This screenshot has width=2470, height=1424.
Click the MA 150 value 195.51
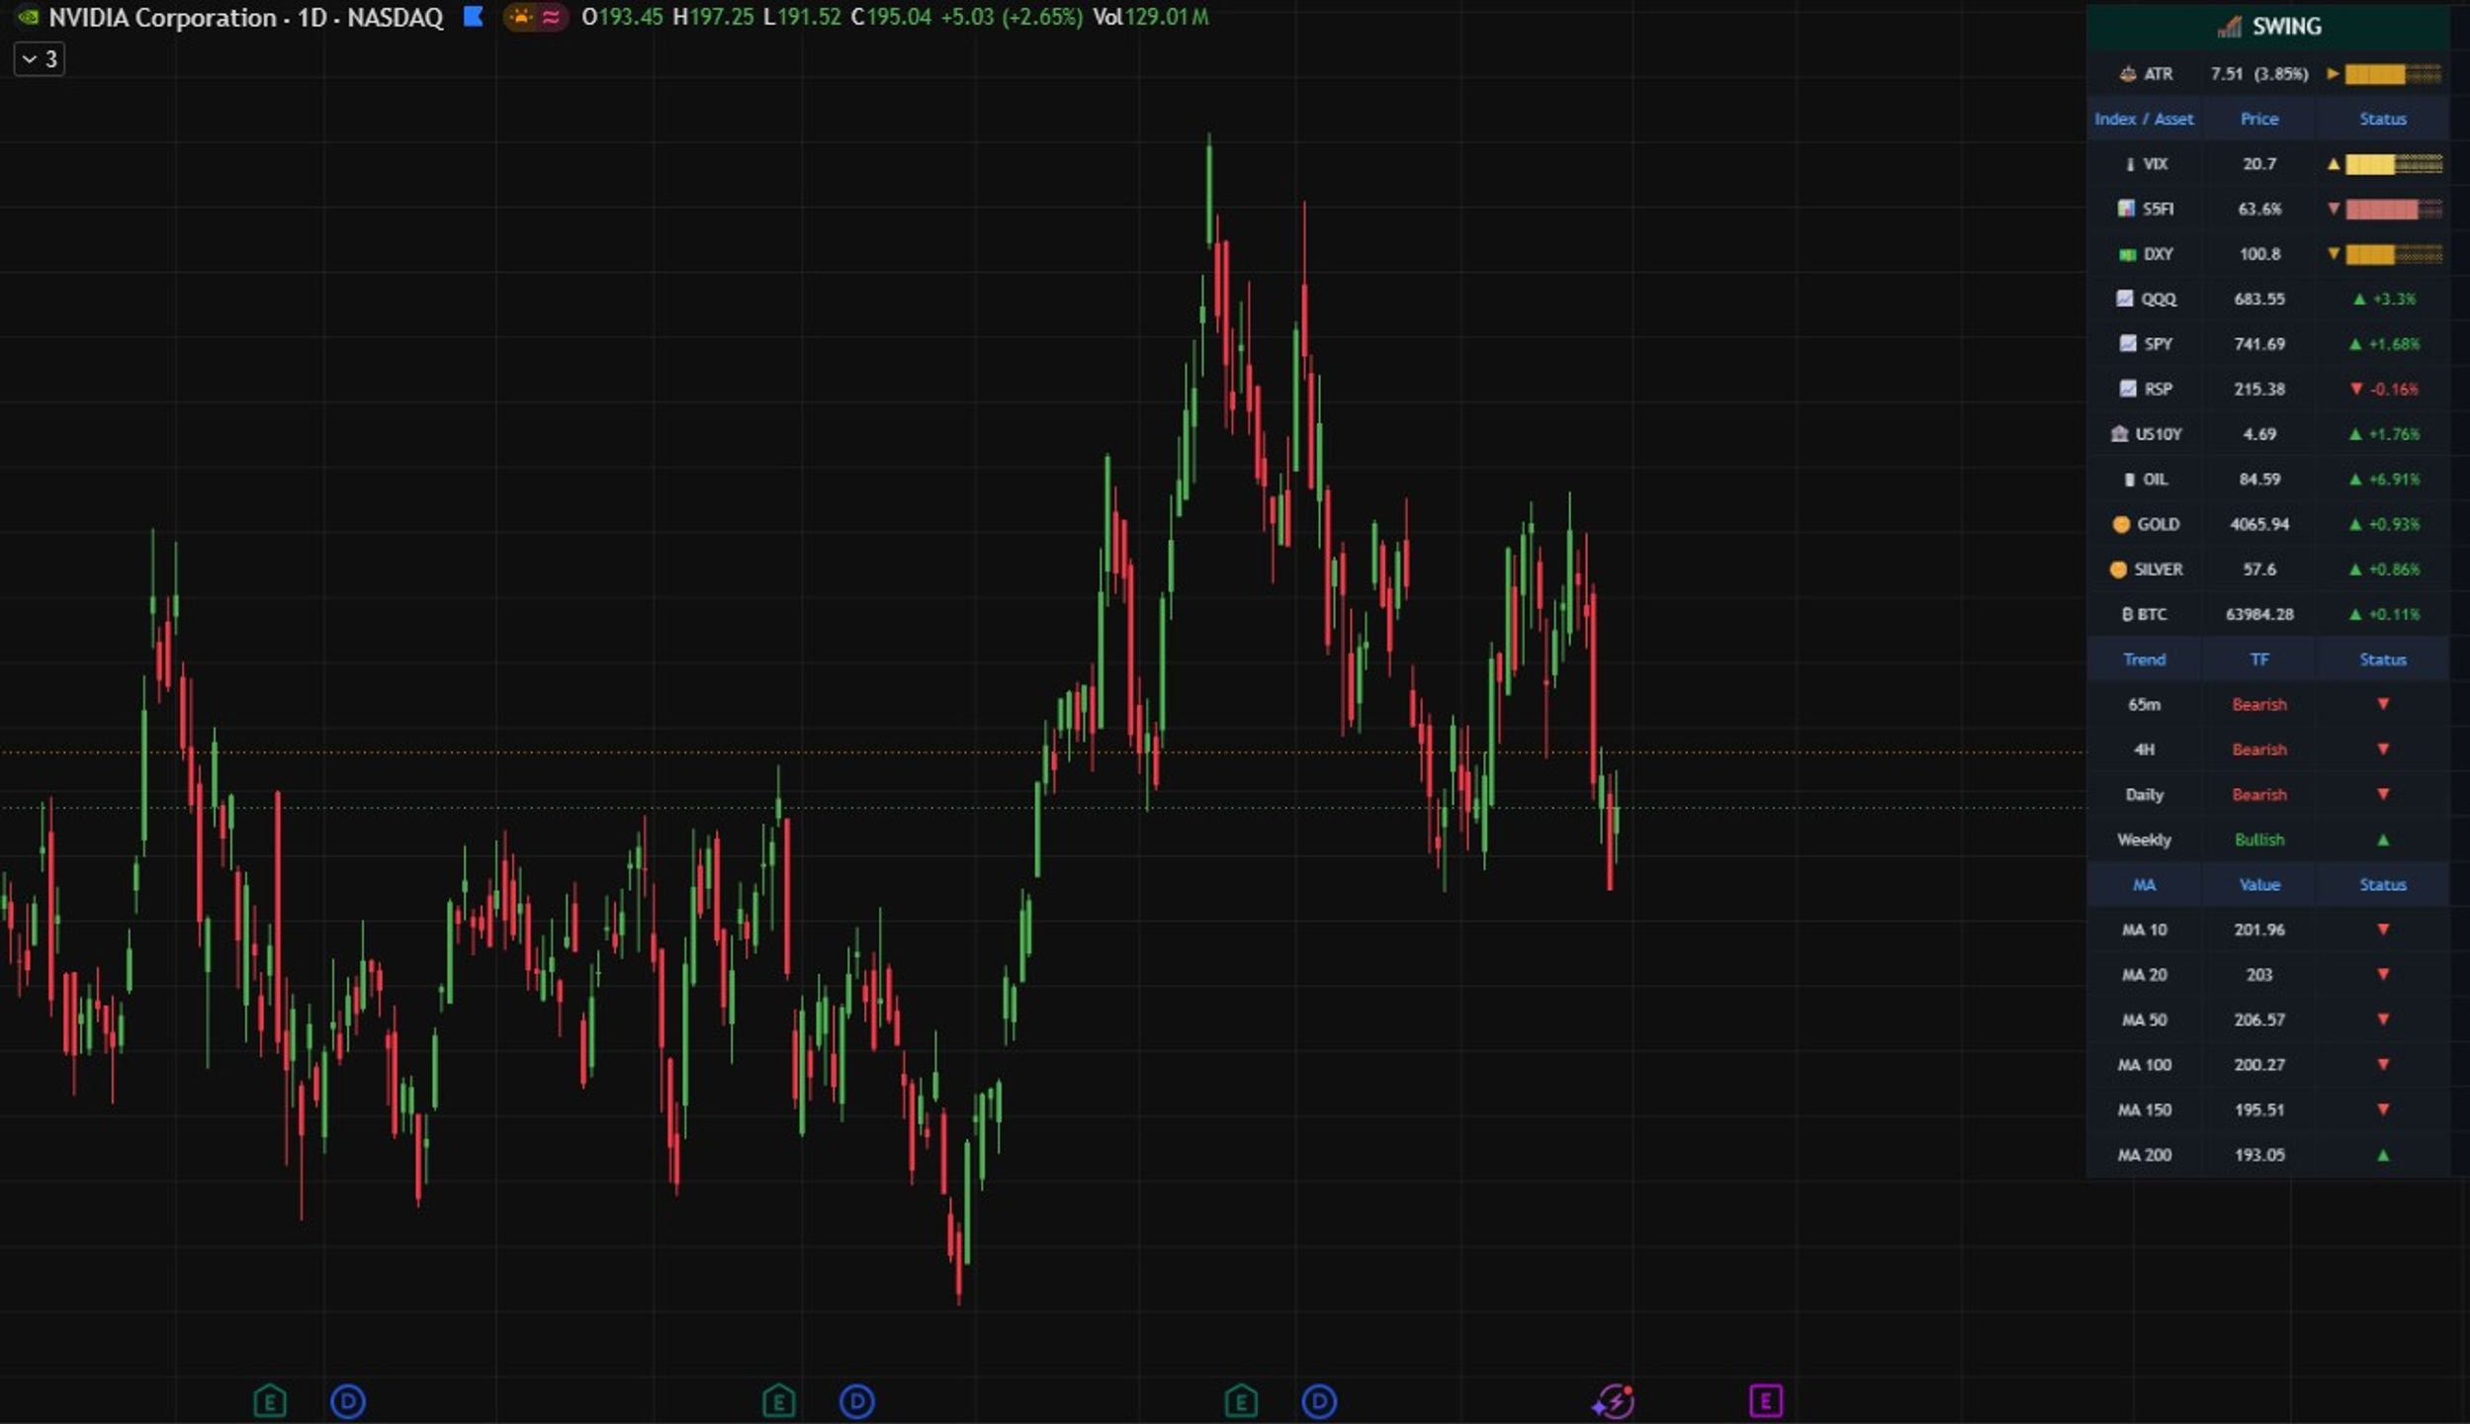[2259, 1110]
